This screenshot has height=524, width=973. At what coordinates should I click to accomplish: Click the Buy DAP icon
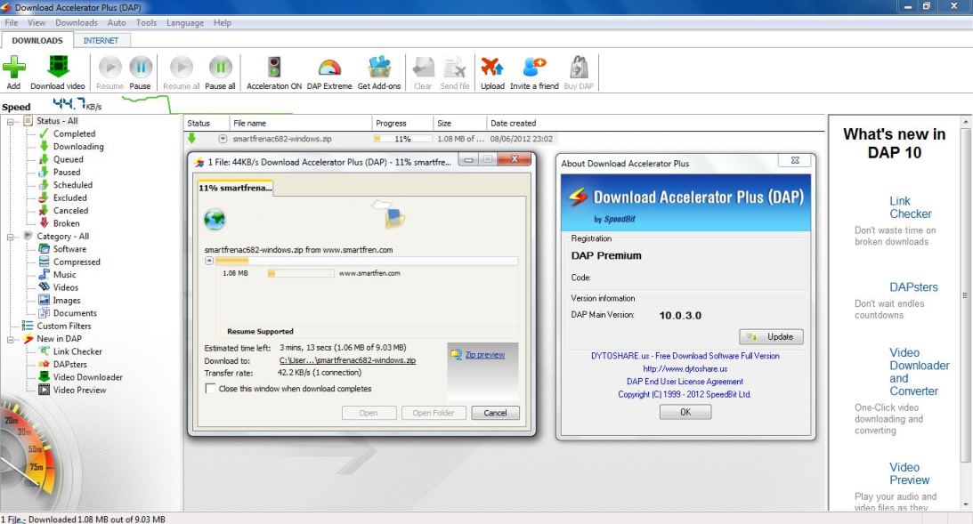coord(579,68)
